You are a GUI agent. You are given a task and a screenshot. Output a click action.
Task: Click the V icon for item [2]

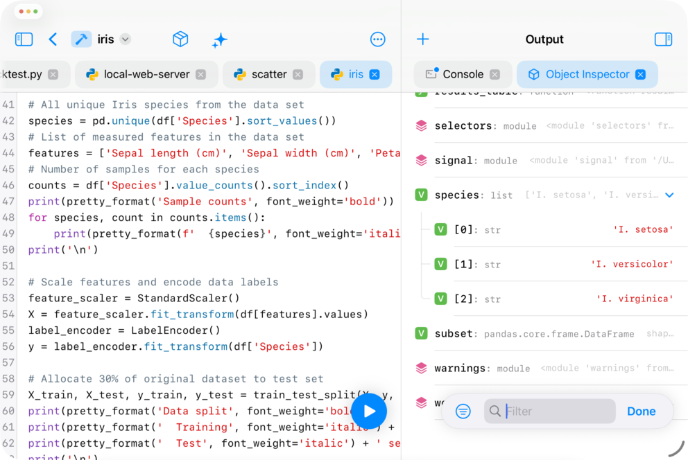click(440, 299)
